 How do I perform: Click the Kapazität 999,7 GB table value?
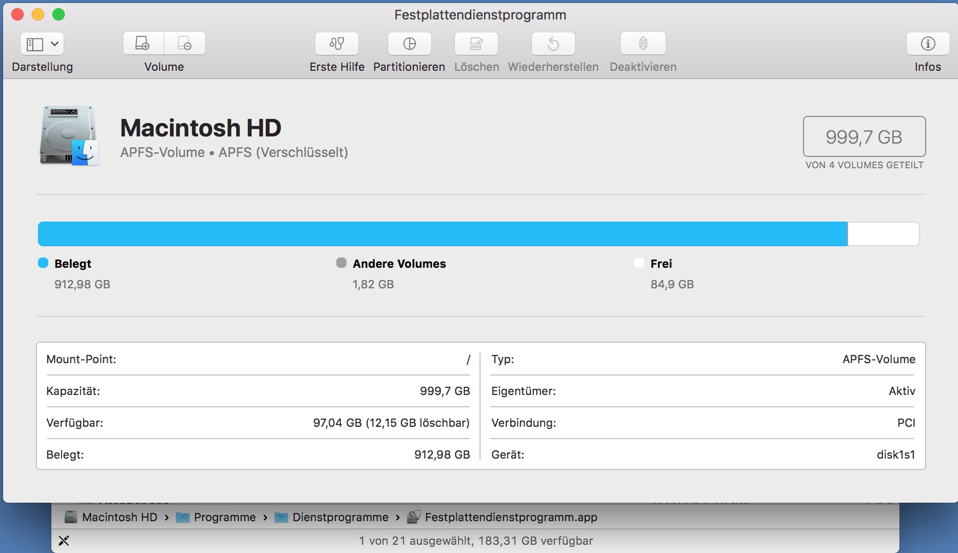[445, 391]
